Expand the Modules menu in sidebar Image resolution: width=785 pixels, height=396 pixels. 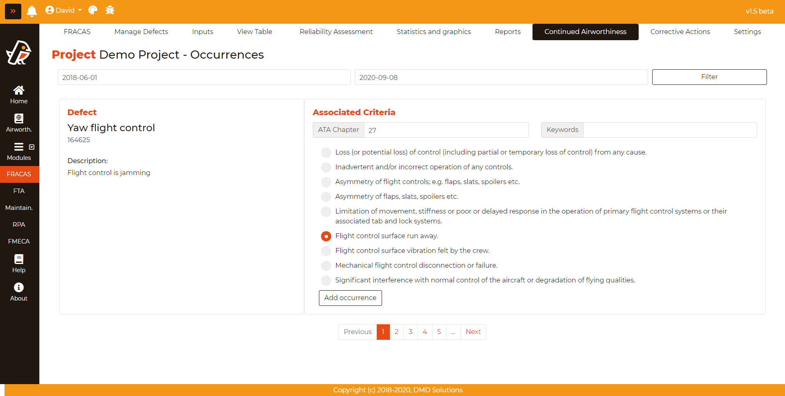(x=19, y=151)
